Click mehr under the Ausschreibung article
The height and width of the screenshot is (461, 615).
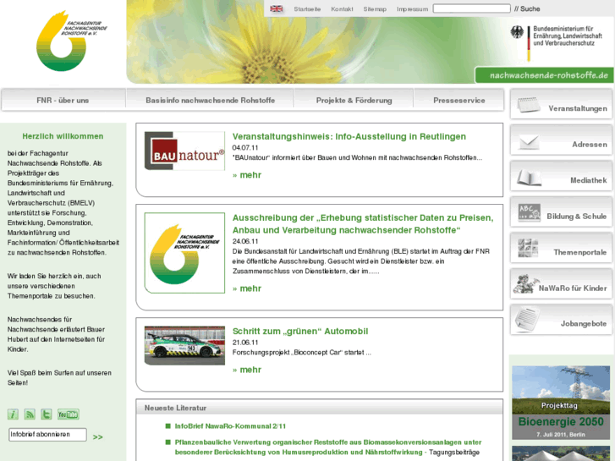247,288
